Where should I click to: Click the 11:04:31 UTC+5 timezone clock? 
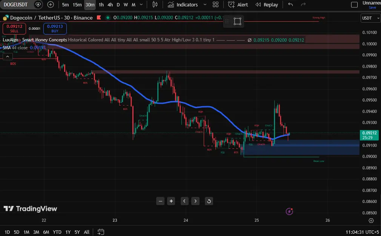point(362,232)
